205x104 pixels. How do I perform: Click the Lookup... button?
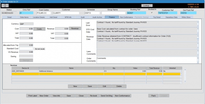click(x=147, y=6)
